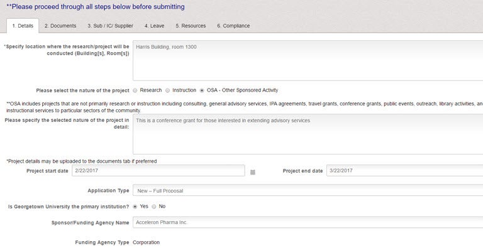
Task: Click the Please specify selected nature label
Action: (67, 124)
